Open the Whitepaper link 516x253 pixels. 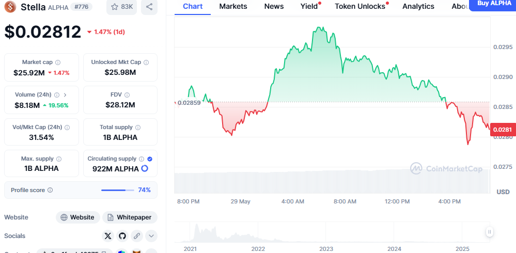130,217
